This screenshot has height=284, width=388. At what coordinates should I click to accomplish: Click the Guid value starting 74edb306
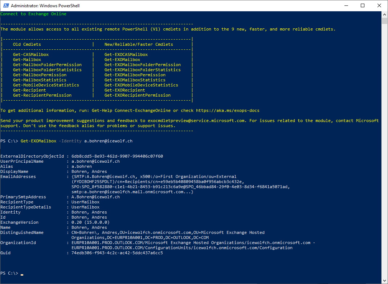[x=117, y=253]
